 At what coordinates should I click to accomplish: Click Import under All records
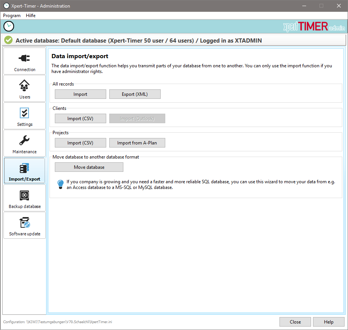[80, 94]
